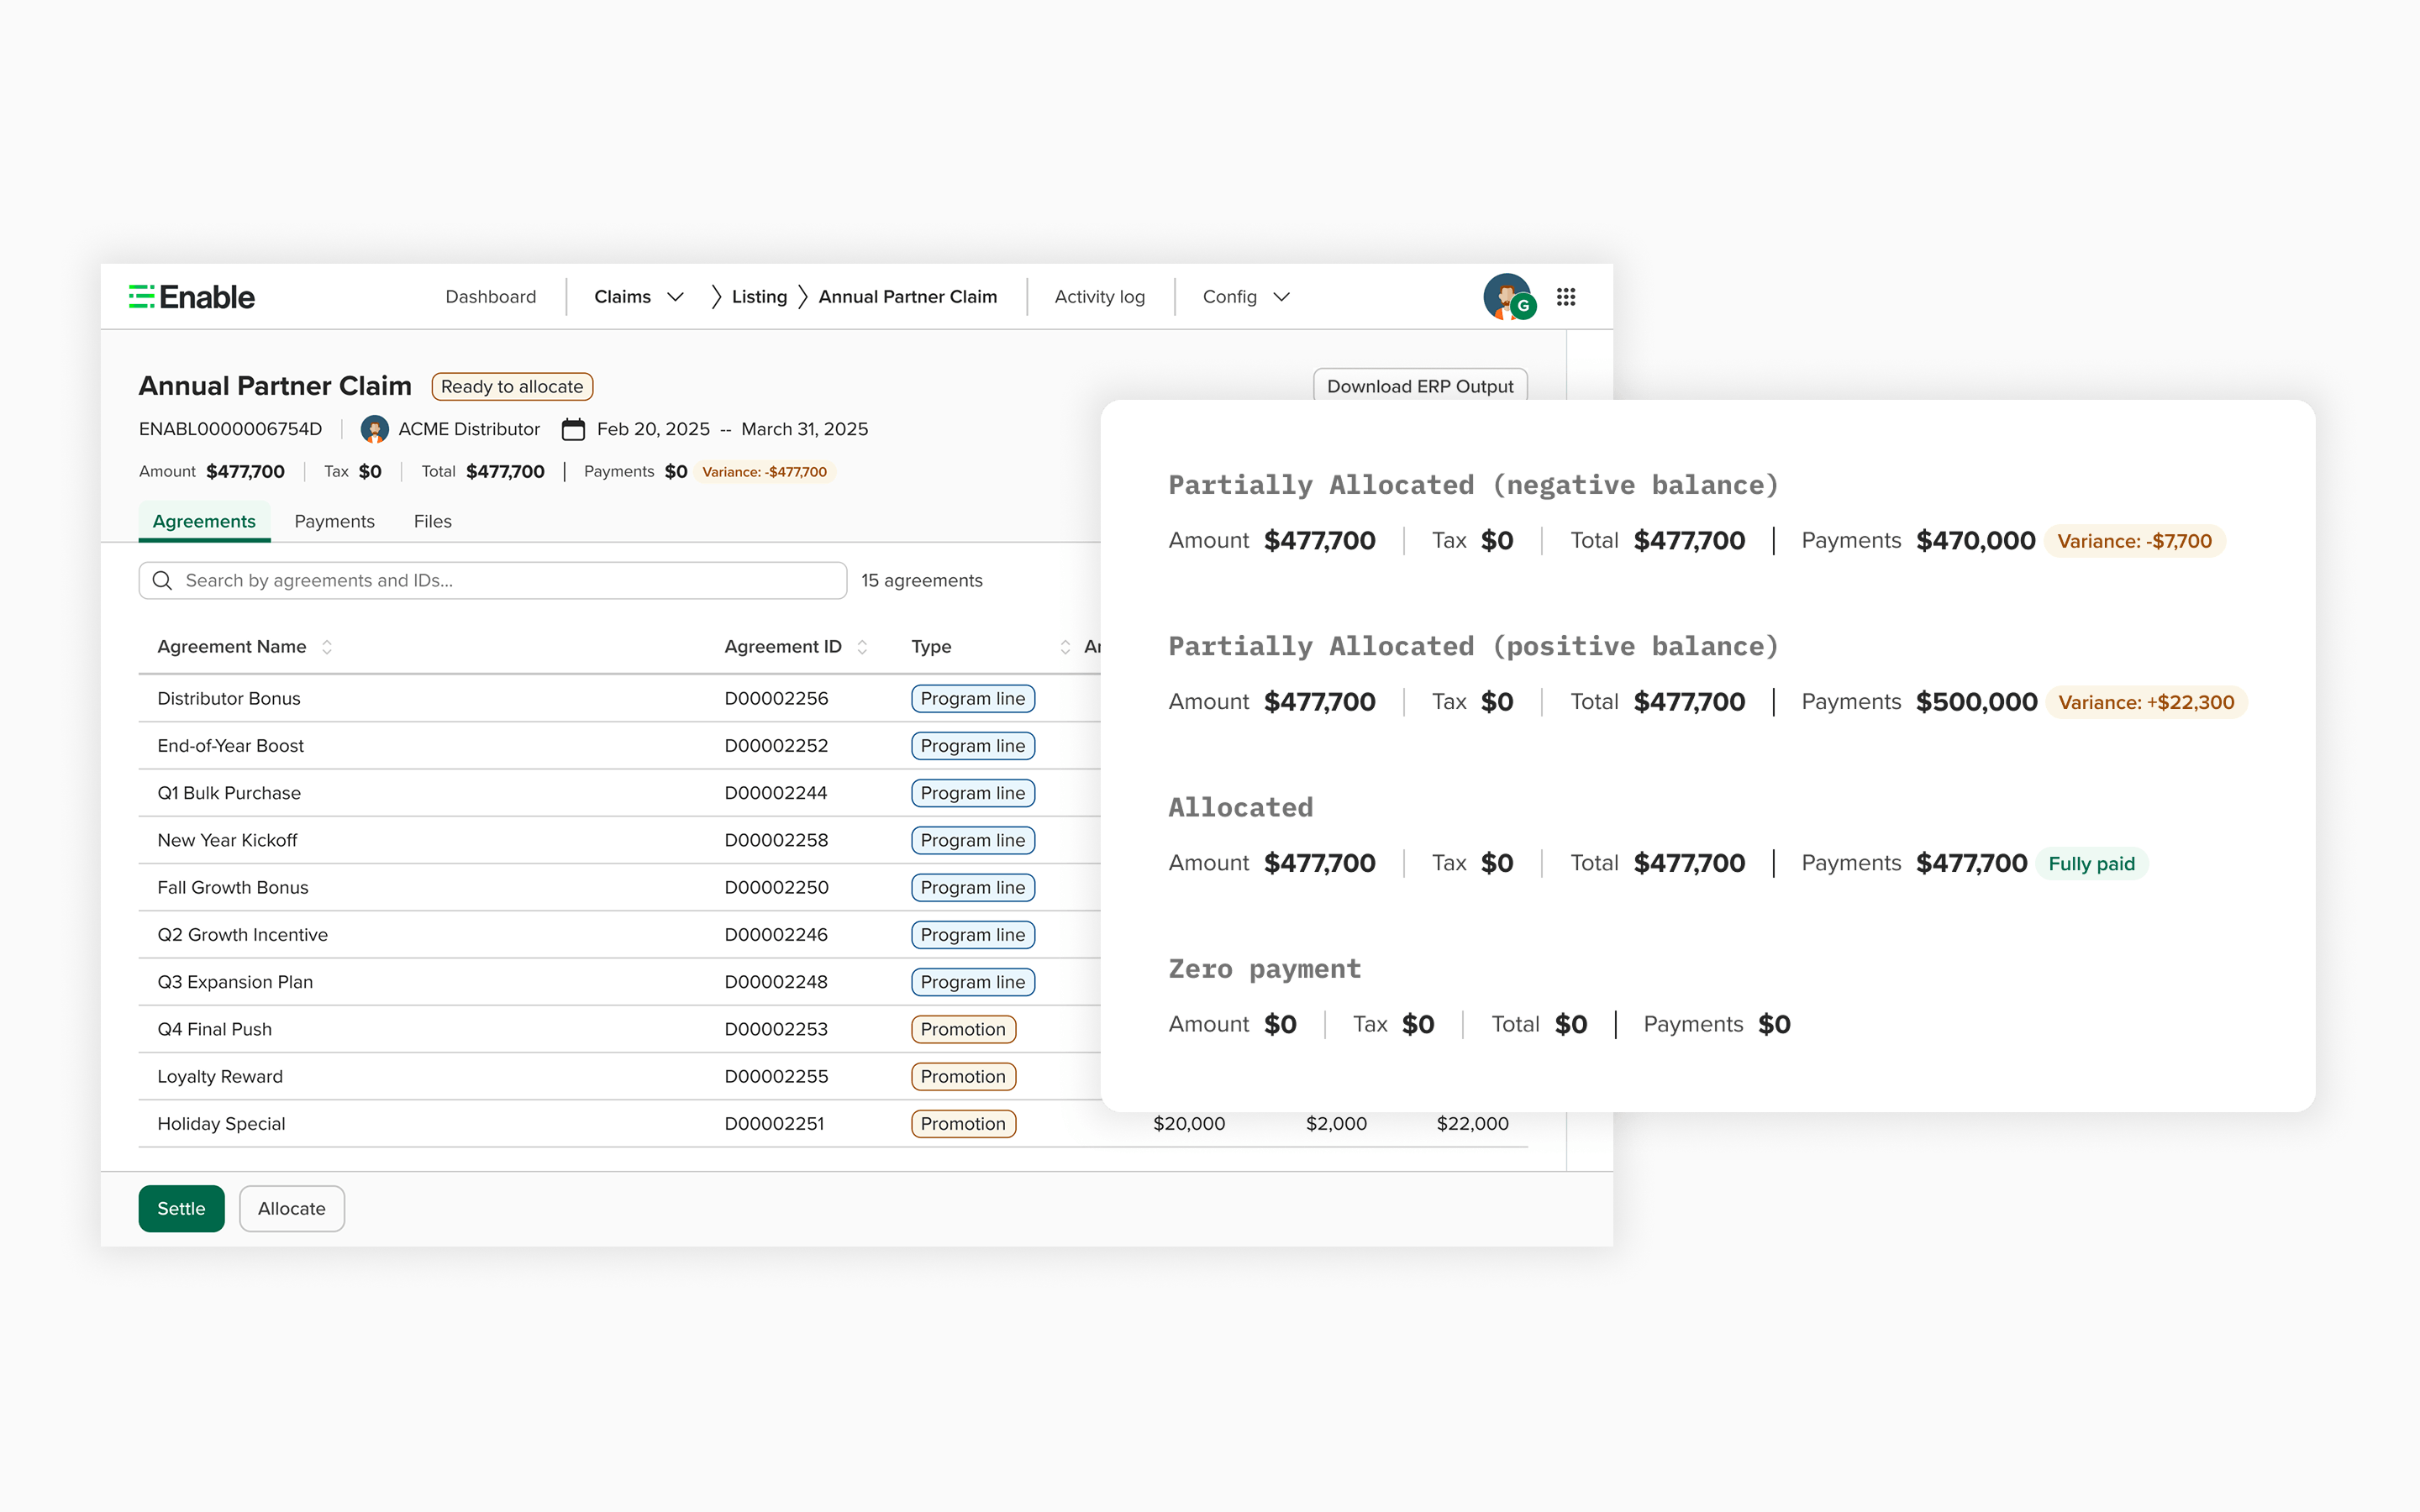
Task: Click Variance: +$22,300 badge in overlay
Action: [2146, 702]
